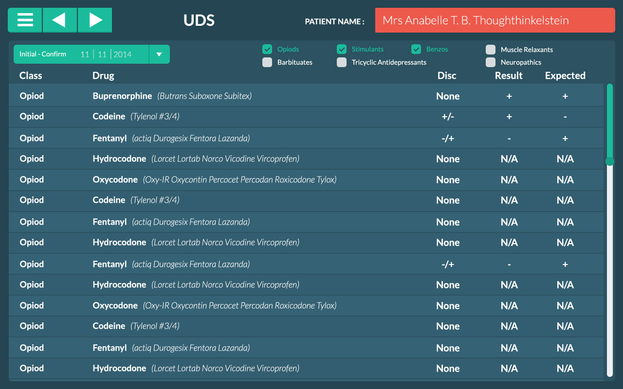Click the patient name field
Image resolution: width=623 pixels, height=389 pixels.
495,20
